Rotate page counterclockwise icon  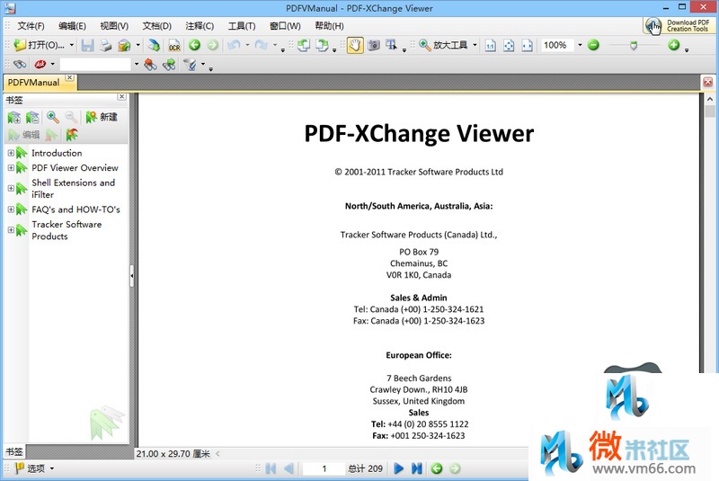[304, 45]
